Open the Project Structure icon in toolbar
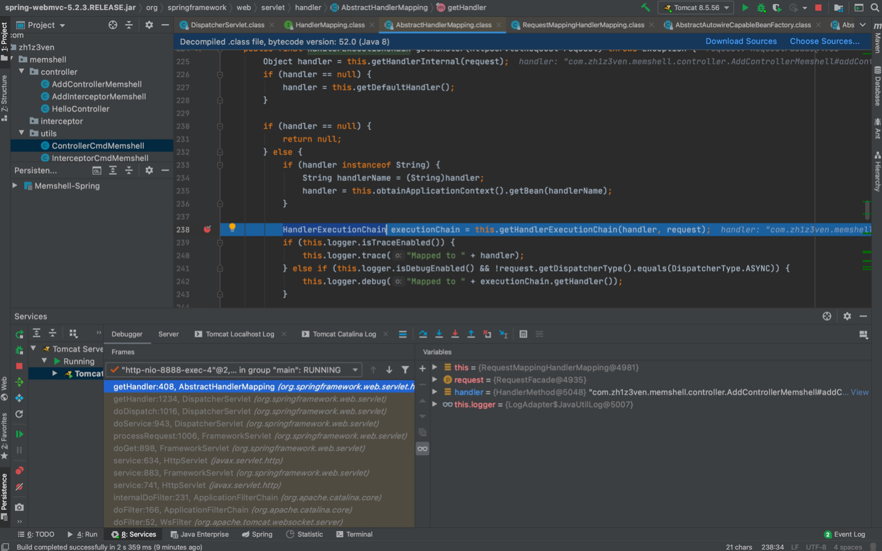882x551 pixels. [838, 8]
